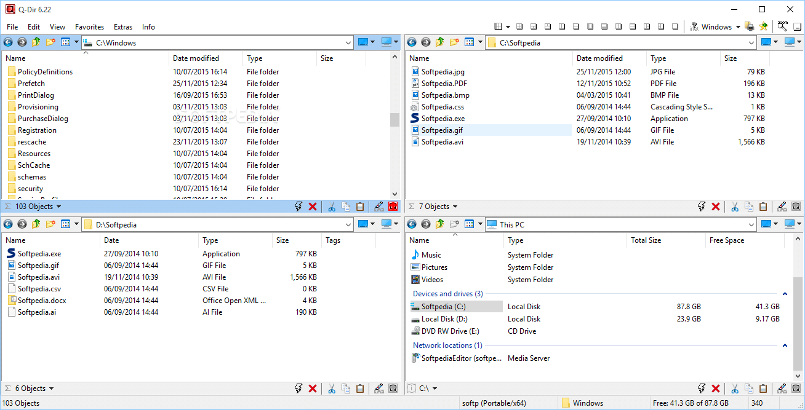Click the Music folder icon in This PC

click(x=415, y=254)
